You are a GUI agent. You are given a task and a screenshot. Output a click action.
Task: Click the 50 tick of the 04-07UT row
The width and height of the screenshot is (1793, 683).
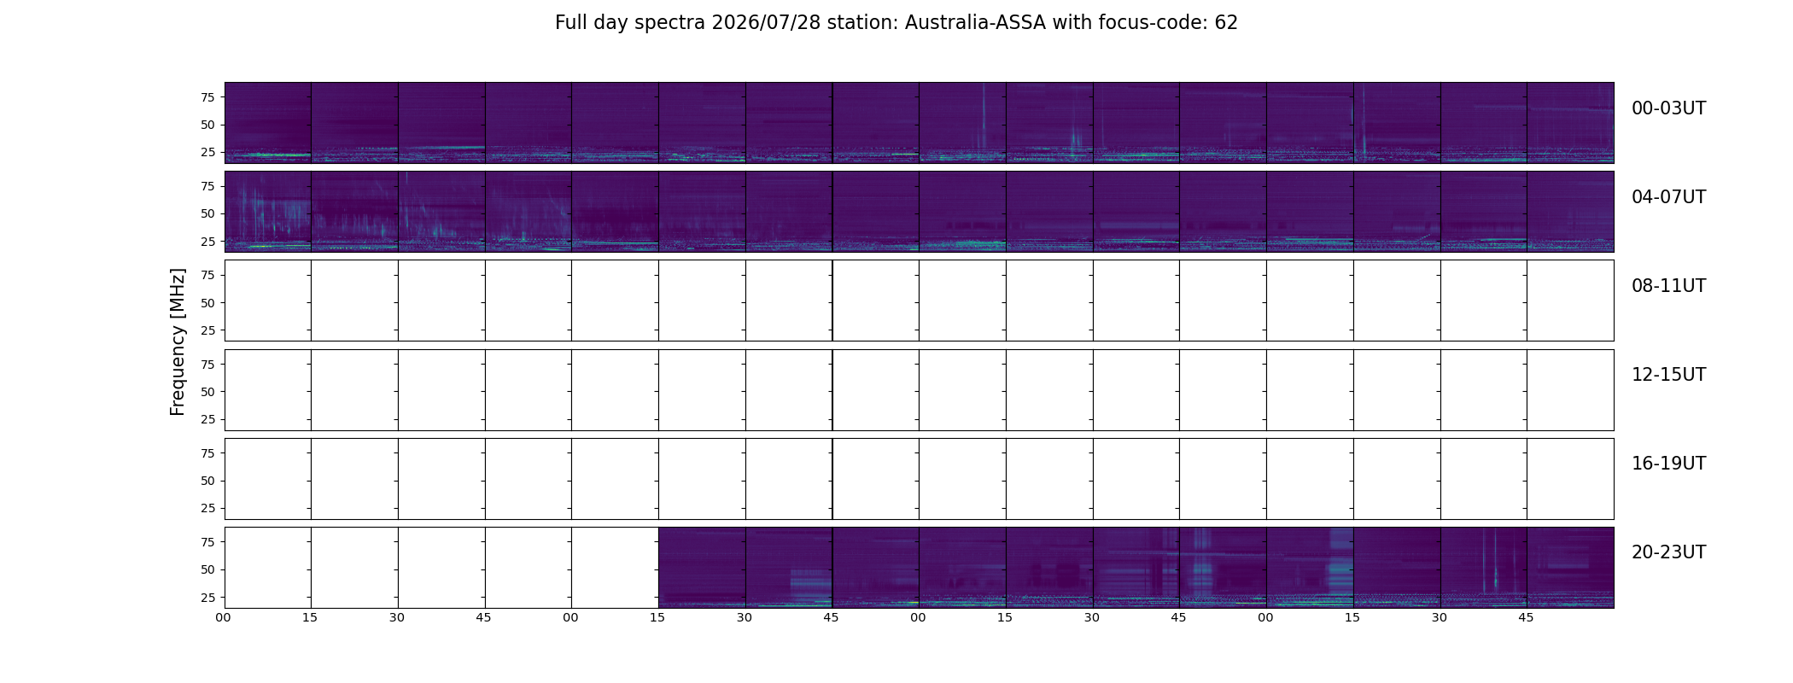(x=207, y=213)
